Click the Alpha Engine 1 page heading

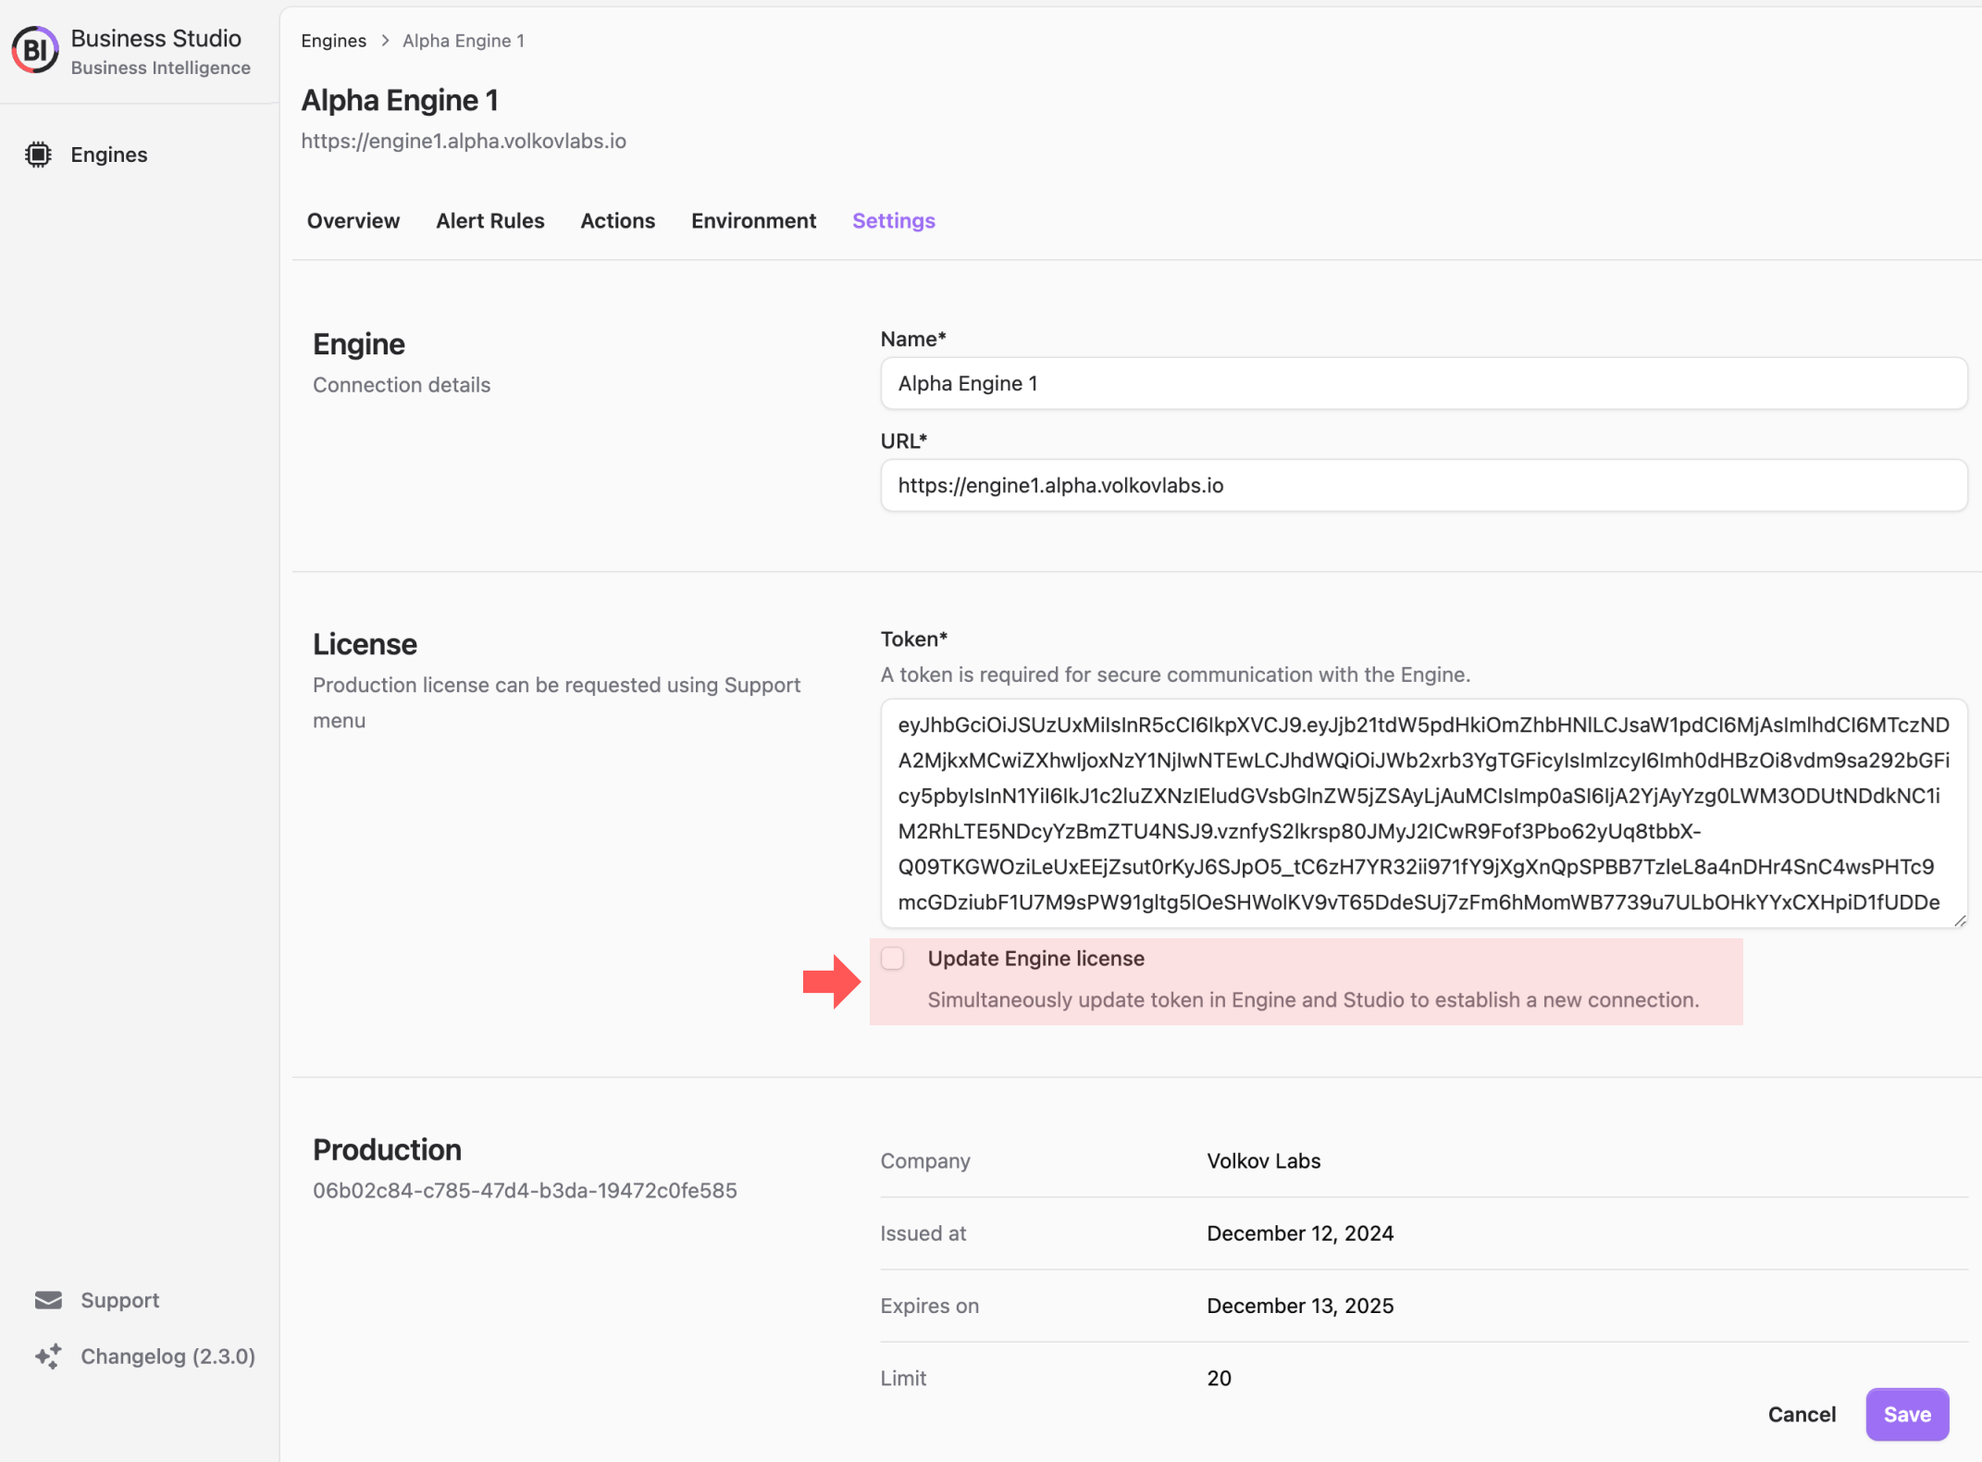pyautogui.click(x=400, y=100)
